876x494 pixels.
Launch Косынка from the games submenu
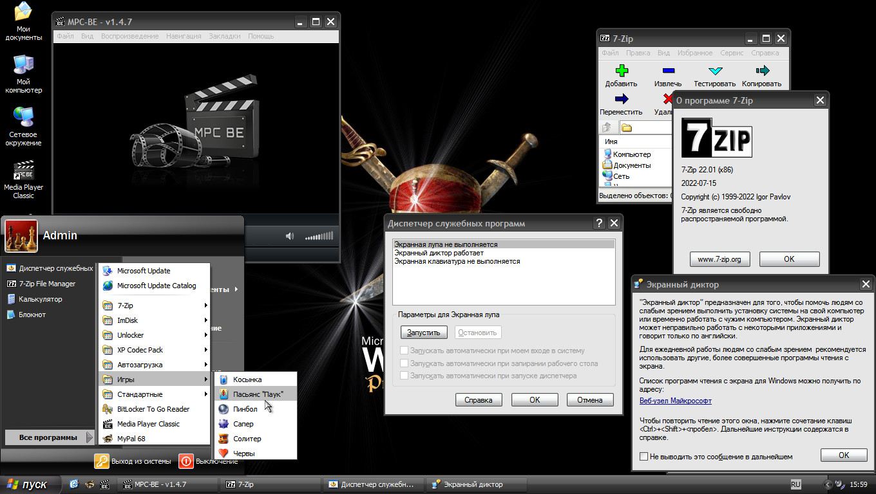coord(256,380)
